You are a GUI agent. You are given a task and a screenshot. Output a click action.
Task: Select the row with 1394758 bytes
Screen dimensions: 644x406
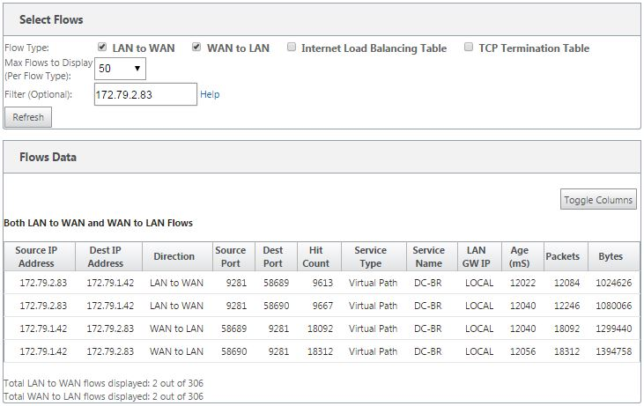click(322, 351)
